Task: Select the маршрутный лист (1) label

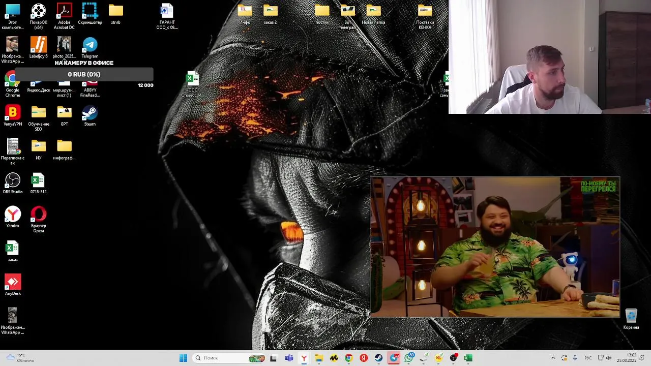Action: coord(64,93)
